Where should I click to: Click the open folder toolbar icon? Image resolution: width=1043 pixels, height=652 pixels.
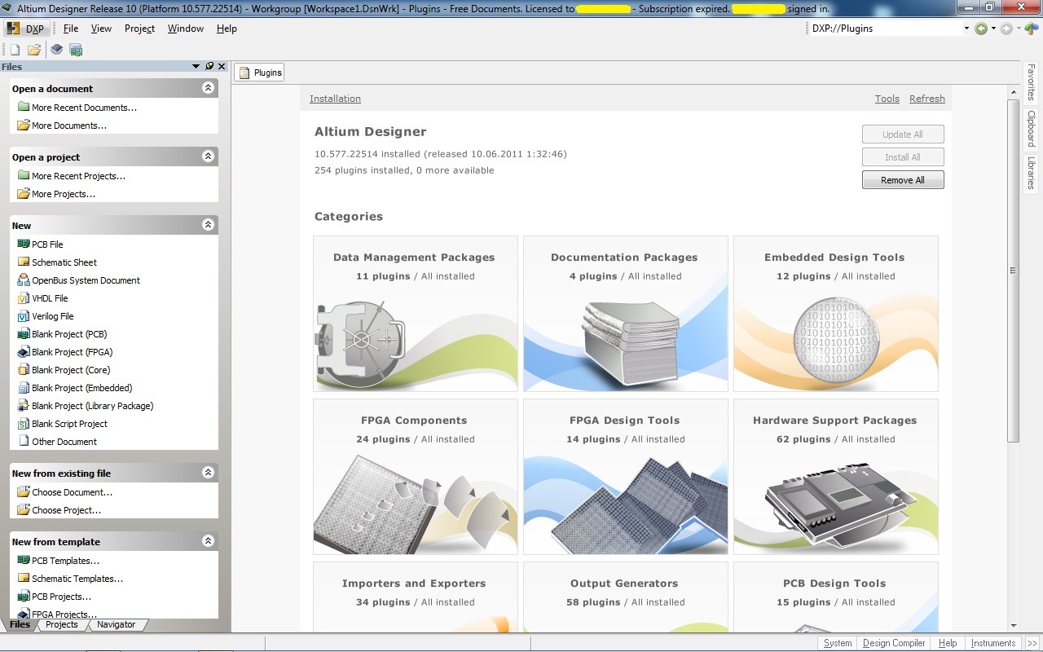pos(34,50)
